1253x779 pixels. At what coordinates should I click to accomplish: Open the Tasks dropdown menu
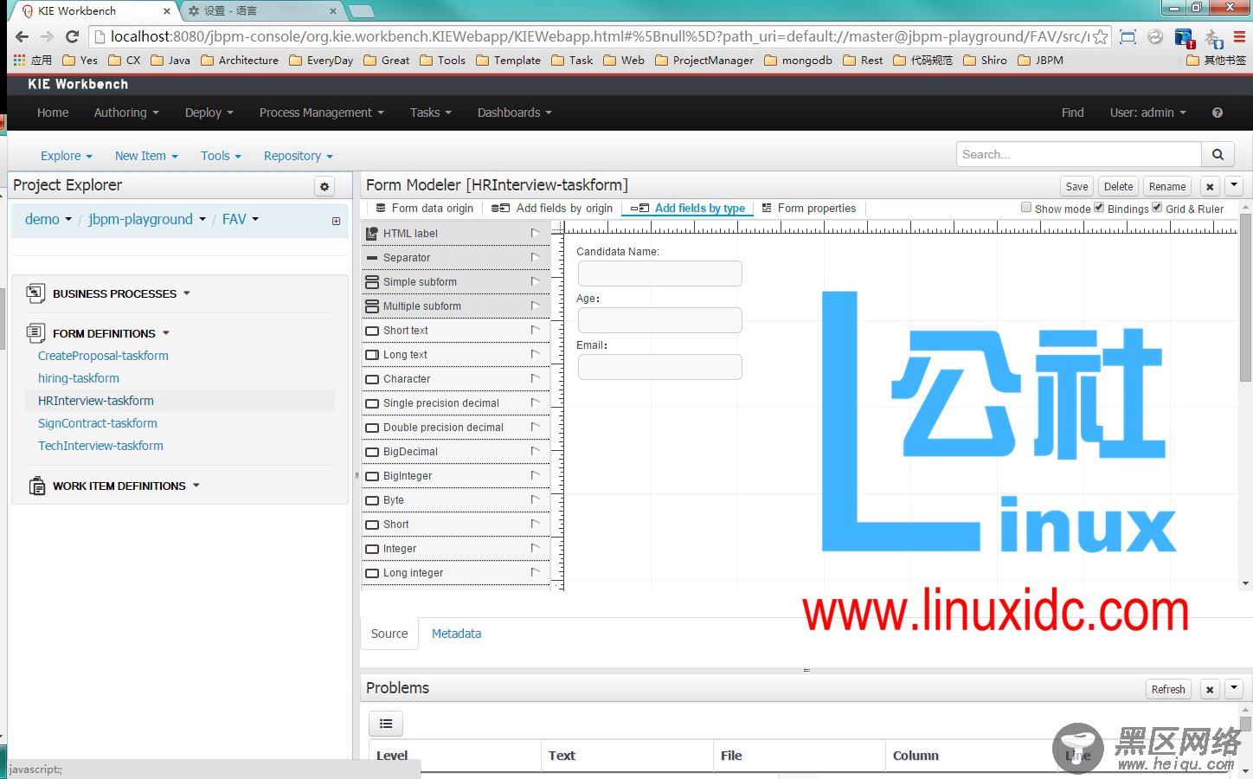point(431,113)
